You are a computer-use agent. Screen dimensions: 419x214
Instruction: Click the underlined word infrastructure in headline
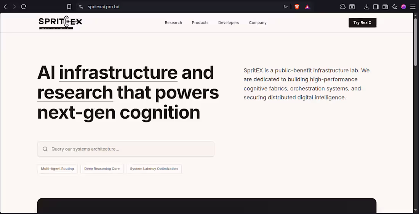coord(118,73)
